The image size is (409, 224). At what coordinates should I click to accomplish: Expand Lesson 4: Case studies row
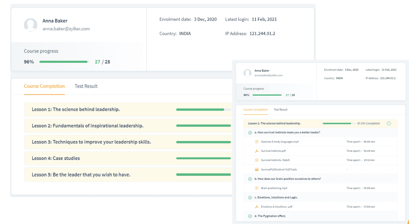coord(56,158)
